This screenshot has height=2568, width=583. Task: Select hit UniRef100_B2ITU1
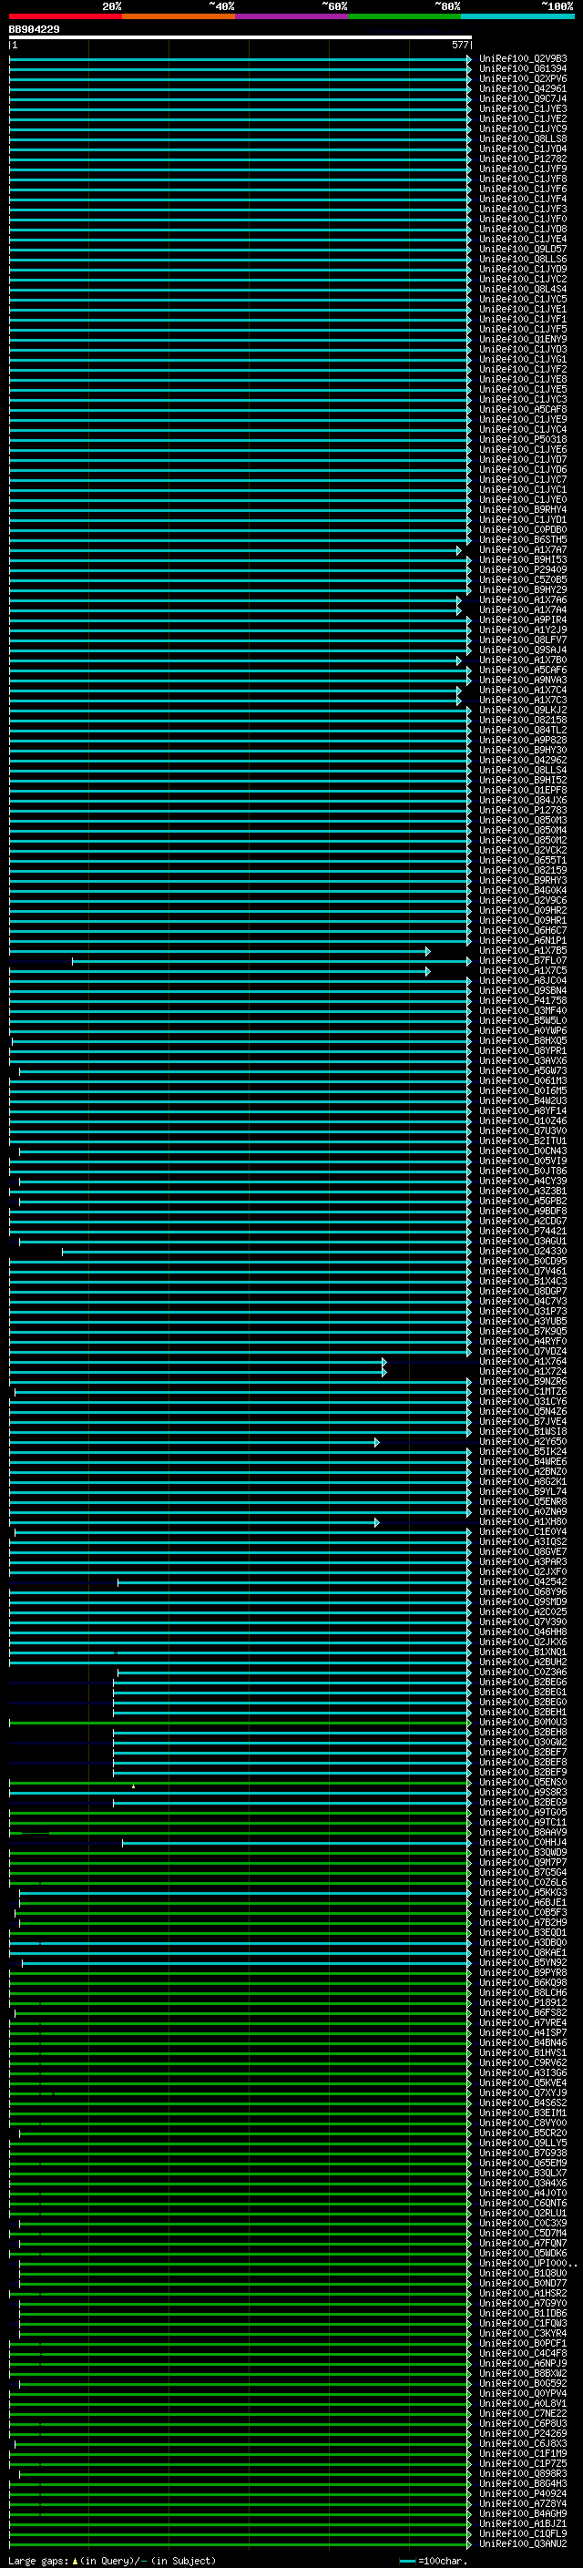click(523, 1141)
